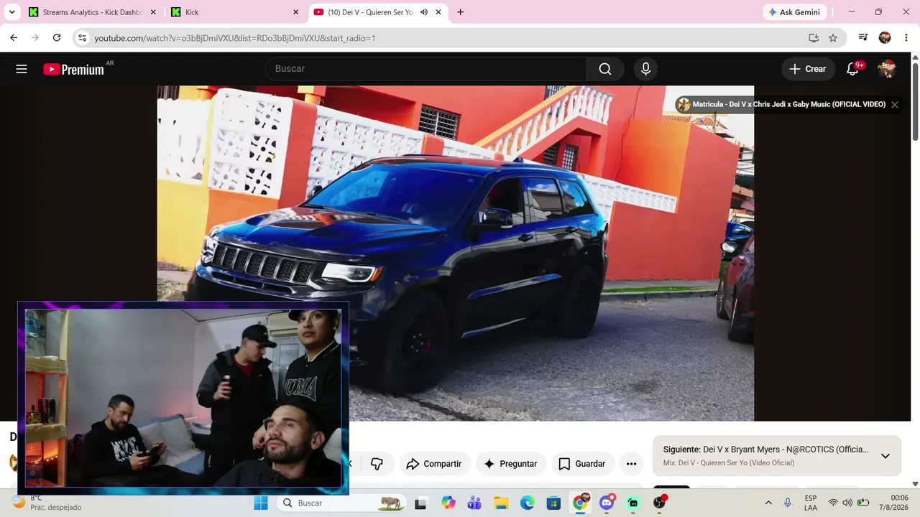
Task: Open the Discord taskbar icon
Action: click(607, 503)
